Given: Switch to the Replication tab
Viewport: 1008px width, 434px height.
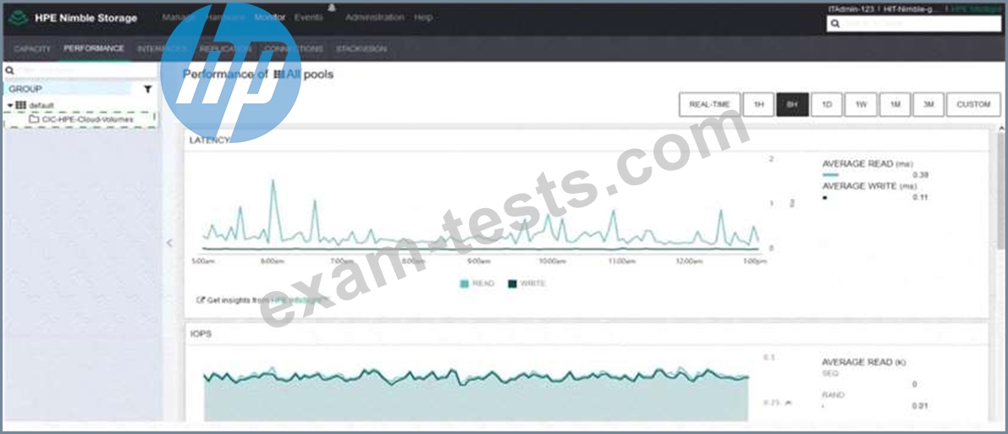Looking at the screenshot, I should 225,49.
